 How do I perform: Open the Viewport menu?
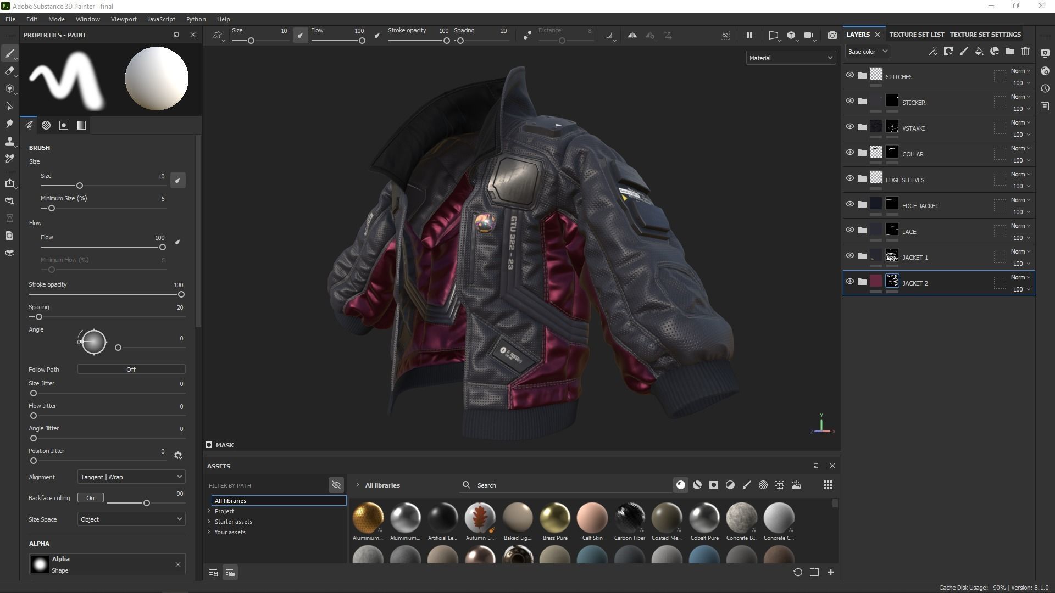pyautogui.click(x=124, y=19)
